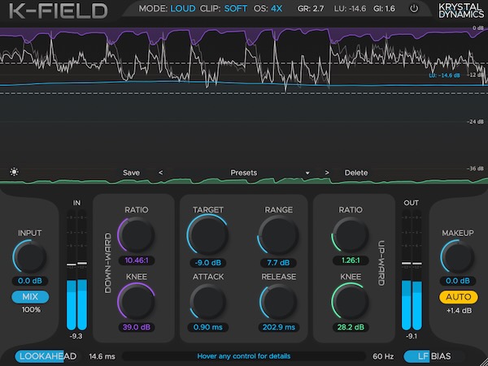Click the IN level meter
The width and height of the screenshot is (488, 366).
coord(76,269)
